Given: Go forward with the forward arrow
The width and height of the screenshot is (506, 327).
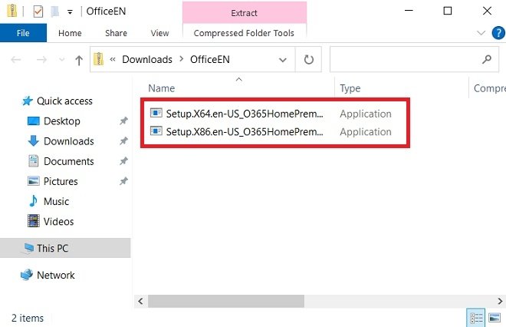Looking at the screenshot, I should point(41,59).
